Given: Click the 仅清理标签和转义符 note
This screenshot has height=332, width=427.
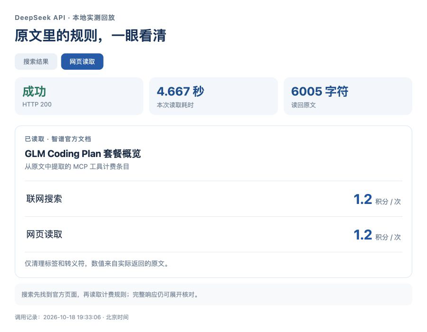Looking at the screenshot, I should pyautogui.click(x=97, y=264).
